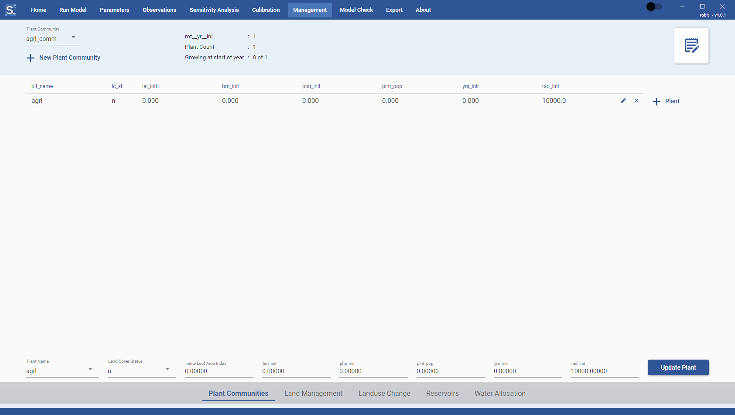Go to Run Model
The image size is (735, 415).
(x=73, y=10)
